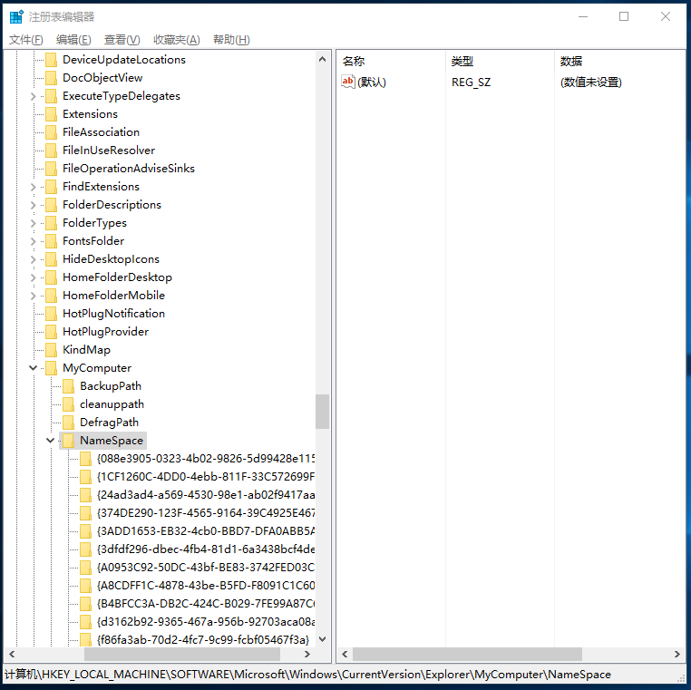
Task: Click the DefragPath folder icon
Action: 68,423
